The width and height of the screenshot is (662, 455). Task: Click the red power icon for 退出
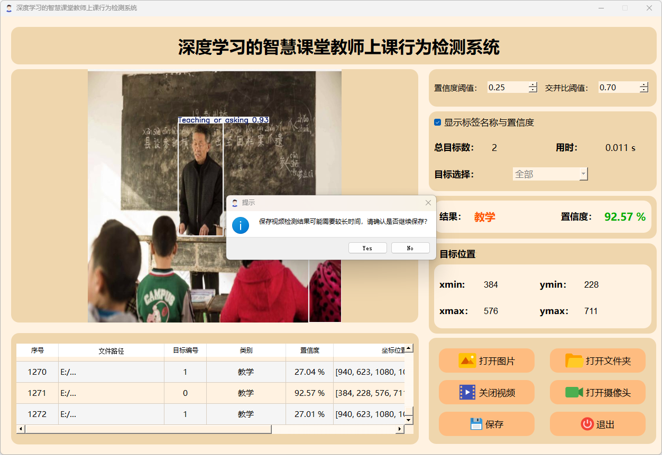point(587,424)
